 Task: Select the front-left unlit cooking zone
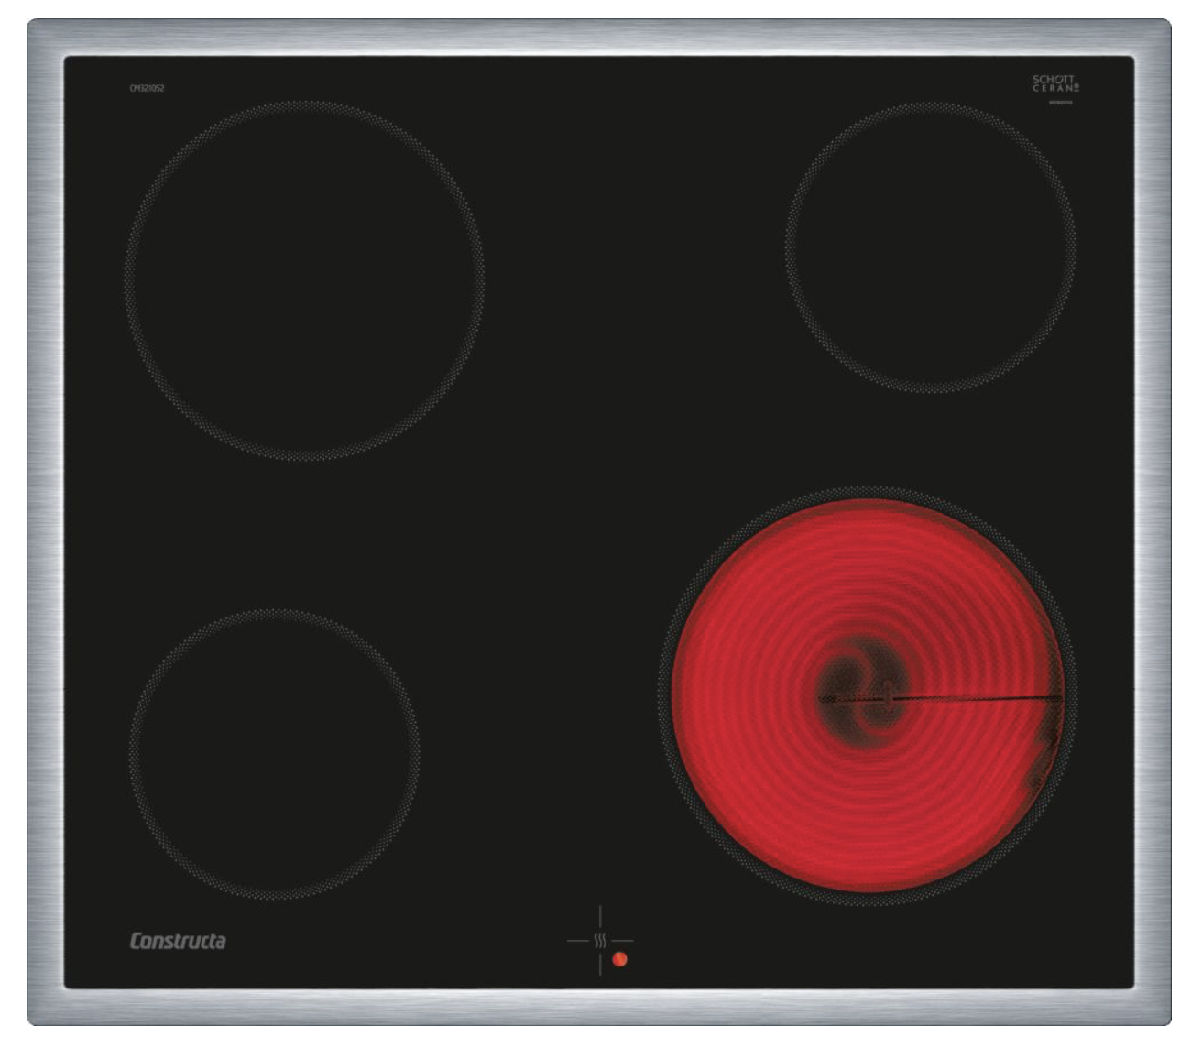275,754
